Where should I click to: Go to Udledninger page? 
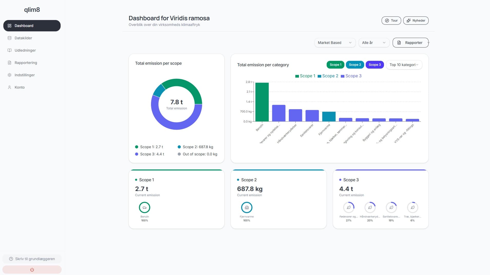click(x=32, y=50)
